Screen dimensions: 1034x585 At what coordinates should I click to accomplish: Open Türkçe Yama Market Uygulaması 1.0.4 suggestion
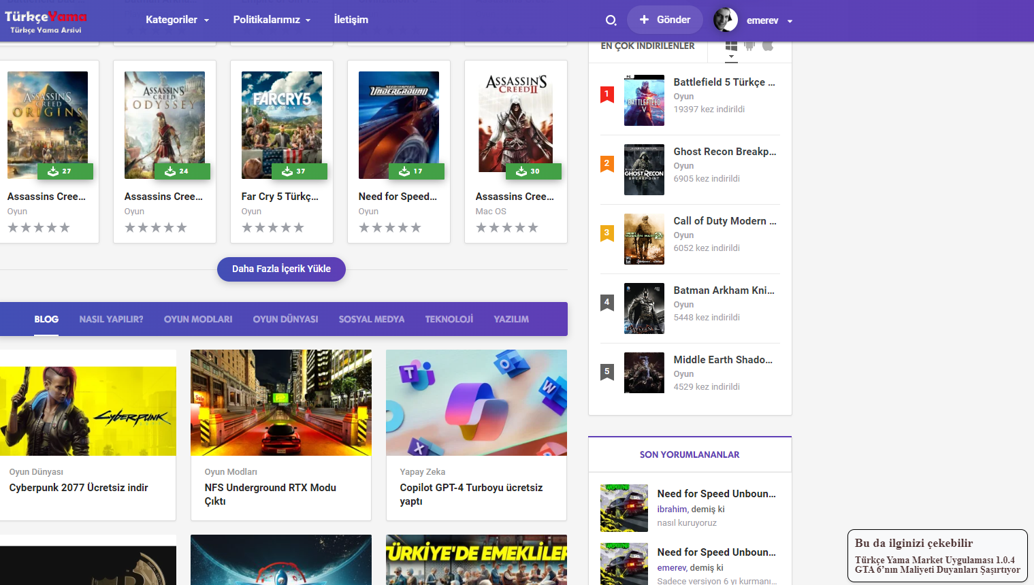935,560
